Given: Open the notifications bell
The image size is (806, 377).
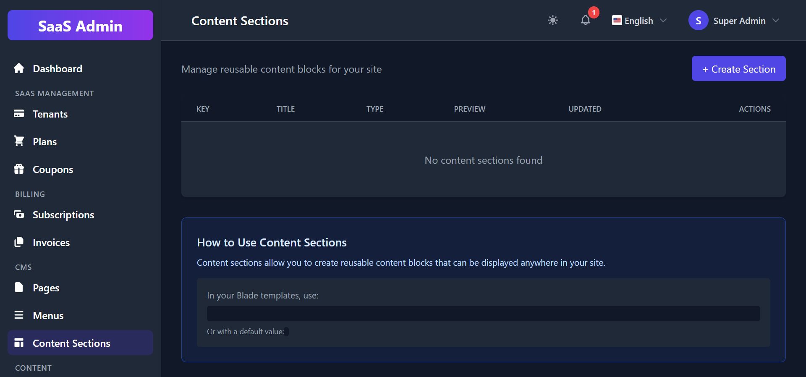Looking at the screenshot, I should coord(586,20).
